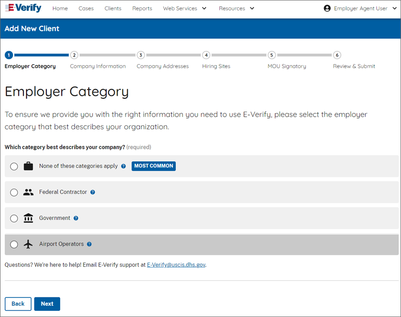The height and width of the screenshot is (317, 401).
Task: Click step 3 Company Addresses indicator
Action: tap(141, 55)
